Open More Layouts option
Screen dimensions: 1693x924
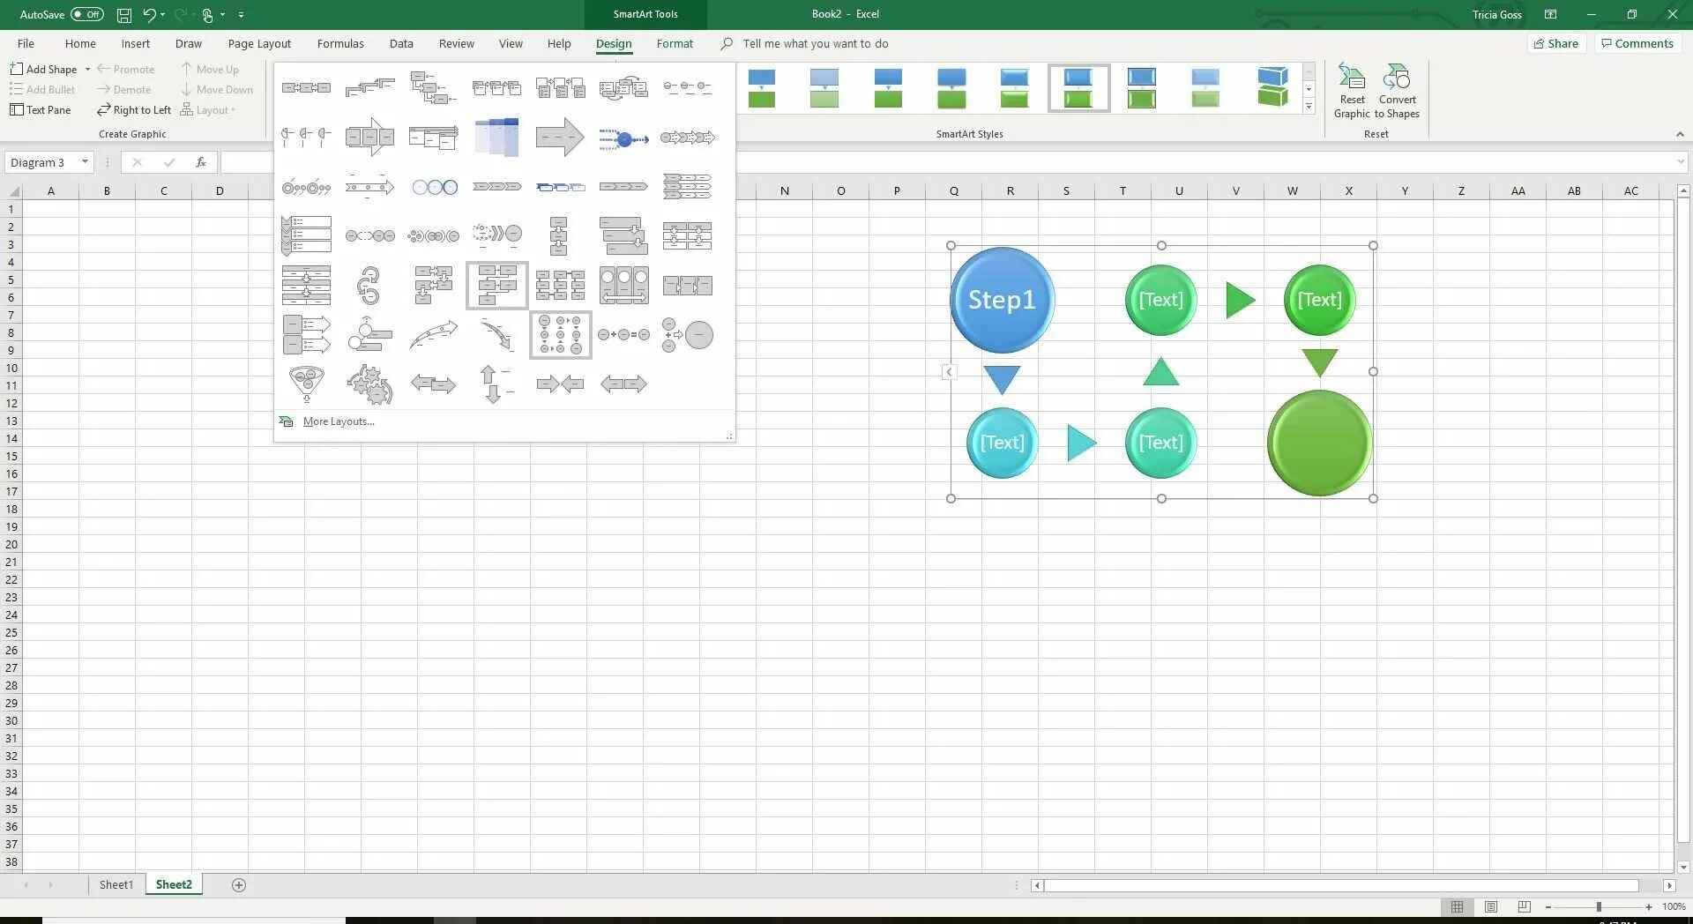pyautogui.click(x=339, y=421)
